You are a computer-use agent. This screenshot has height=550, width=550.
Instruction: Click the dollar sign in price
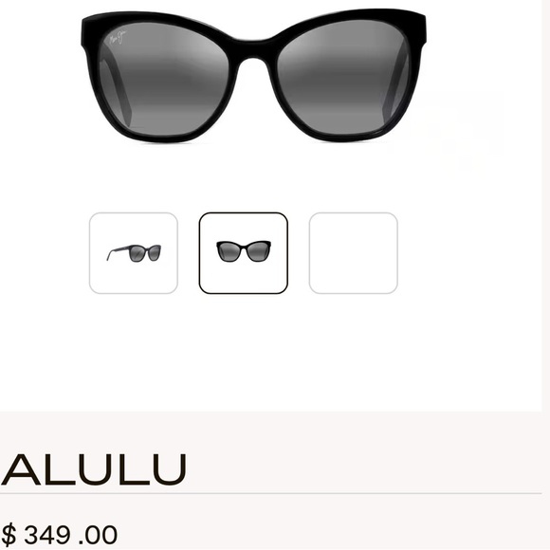(x=9, y=535)
